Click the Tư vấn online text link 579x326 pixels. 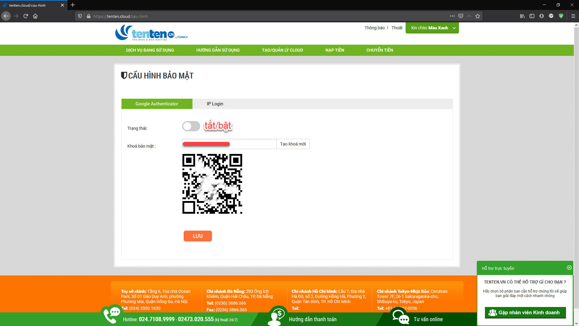428,319
